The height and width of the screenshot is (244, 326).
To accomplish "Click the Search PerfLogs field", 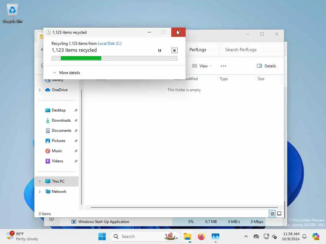I will coord(252,50).
